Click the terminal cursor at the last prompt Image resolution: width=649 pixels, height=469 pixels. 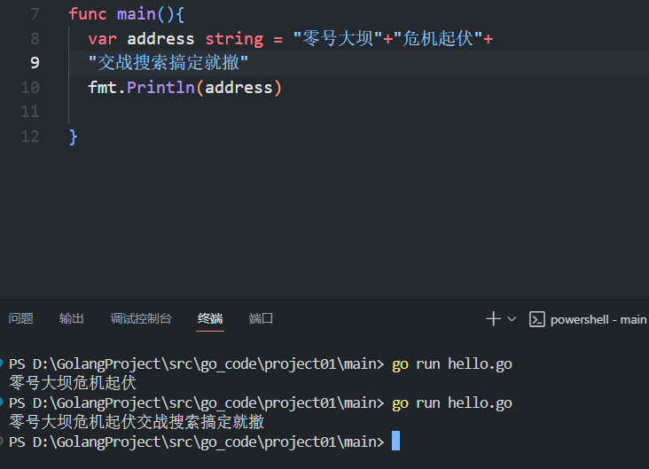(x=395, y=442)
